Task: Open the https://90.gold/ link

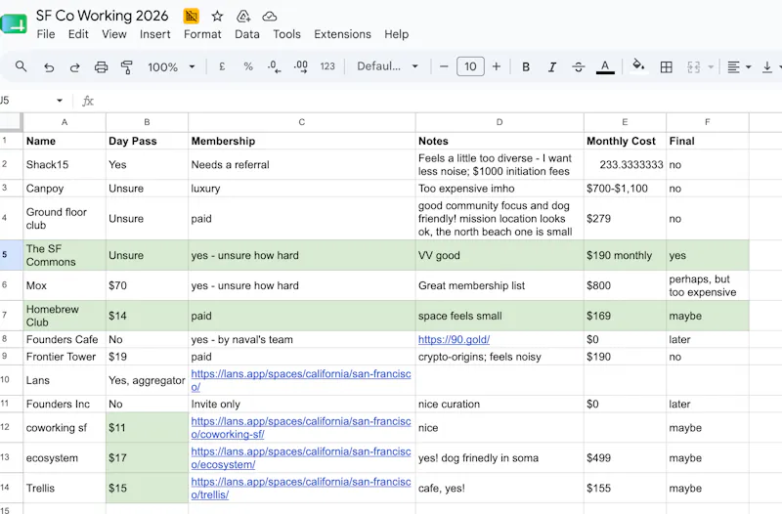Action: [x=454, y=339]
